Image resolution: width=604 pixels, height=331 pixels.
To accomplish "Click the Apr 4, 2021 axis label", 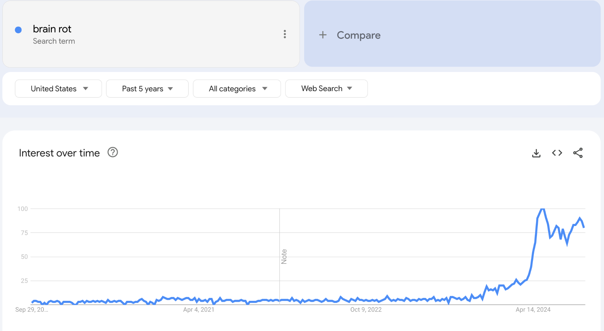I will (x=199, y=310).
